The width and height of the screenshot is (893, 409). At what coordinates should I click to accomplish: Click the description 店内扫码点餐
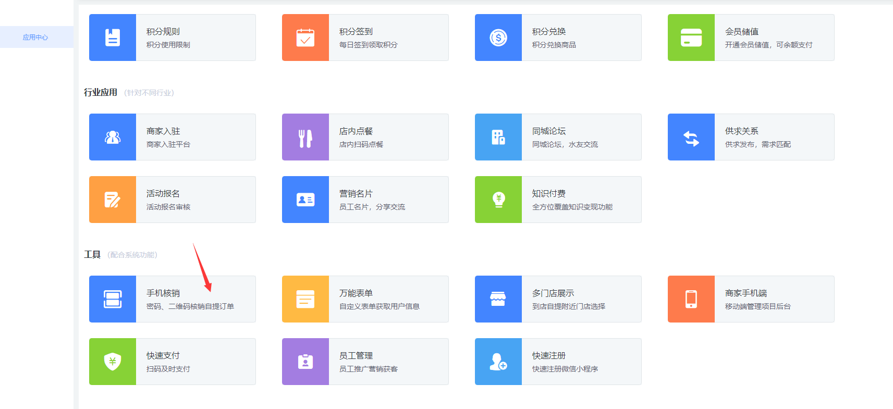(361, 144)
